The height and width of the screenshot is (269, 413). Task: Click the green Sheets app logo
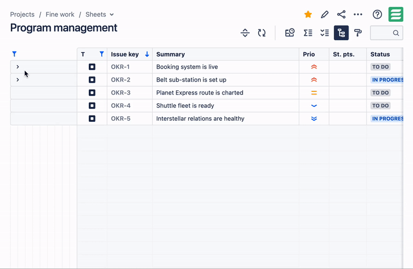tap(395, 14)
